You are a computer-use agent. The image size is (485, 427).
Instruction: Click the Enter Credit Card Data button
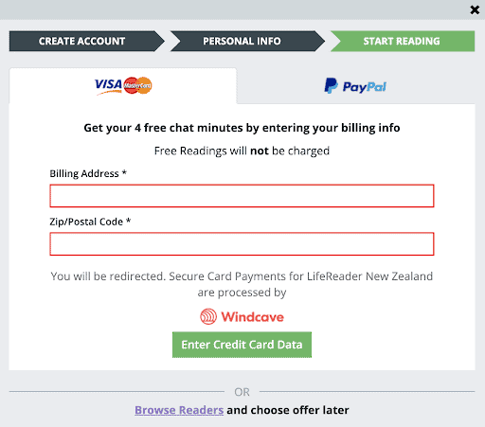tap(242, 345)
